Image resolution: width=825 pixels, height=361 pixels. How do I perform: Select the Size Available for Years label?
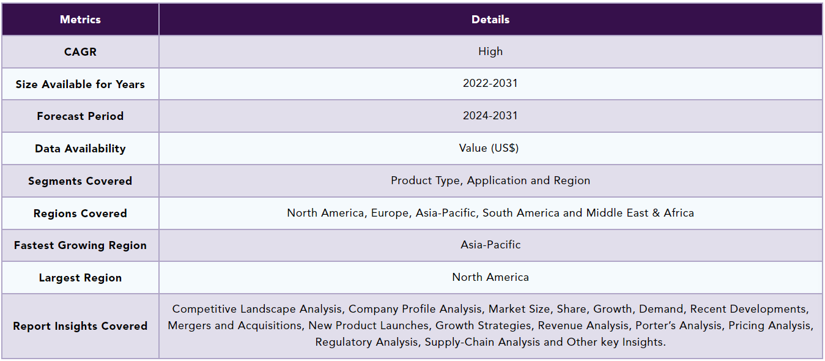(80, 84)
